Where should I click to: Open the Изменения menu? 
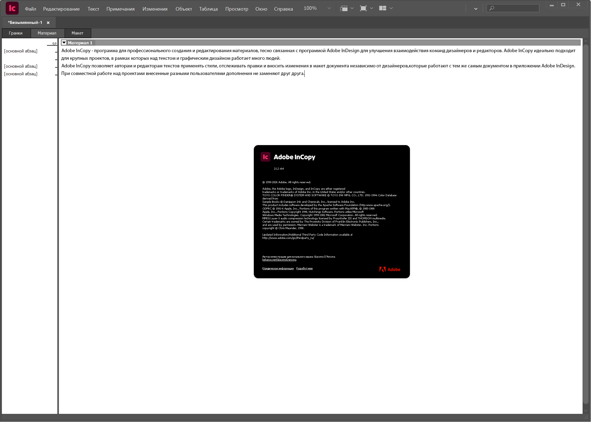point(155,9)
